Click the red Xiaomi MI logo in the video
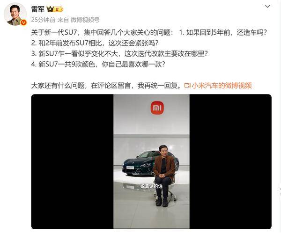Image resolution: width=281 pixels, height=233 pixels. click(157, 108)
